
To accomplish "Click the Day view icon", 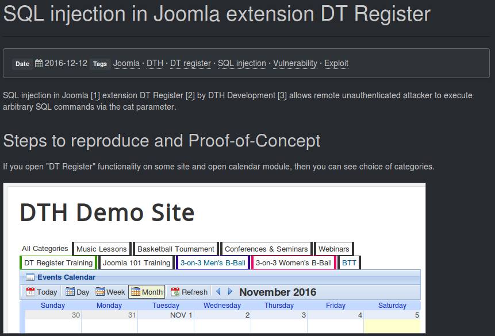I will coord(70,292).
